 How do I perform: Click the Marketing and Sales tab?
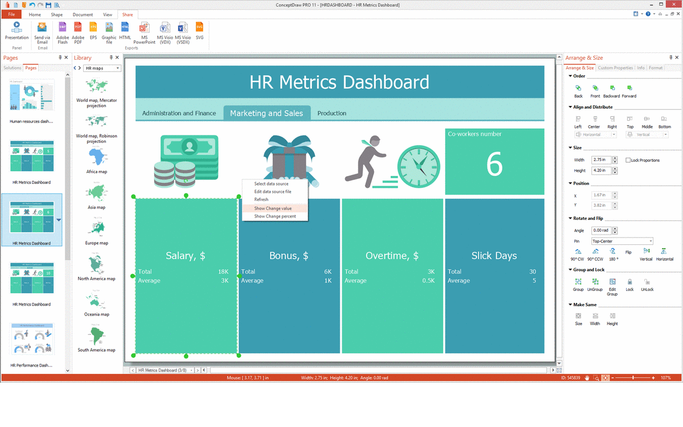click(267, 113)
